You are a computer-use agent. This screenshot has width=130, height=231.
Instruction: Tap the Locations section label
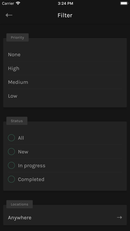(20, 204)
